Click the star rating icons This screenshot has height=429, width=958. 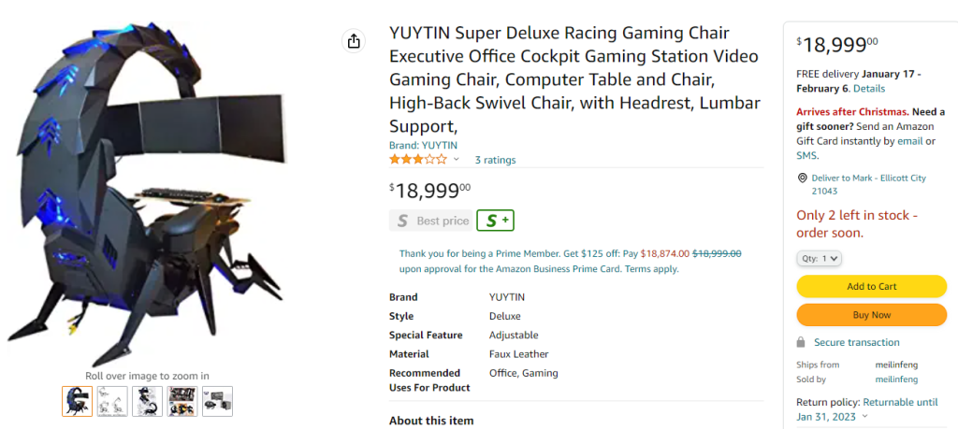click(418, 160)
